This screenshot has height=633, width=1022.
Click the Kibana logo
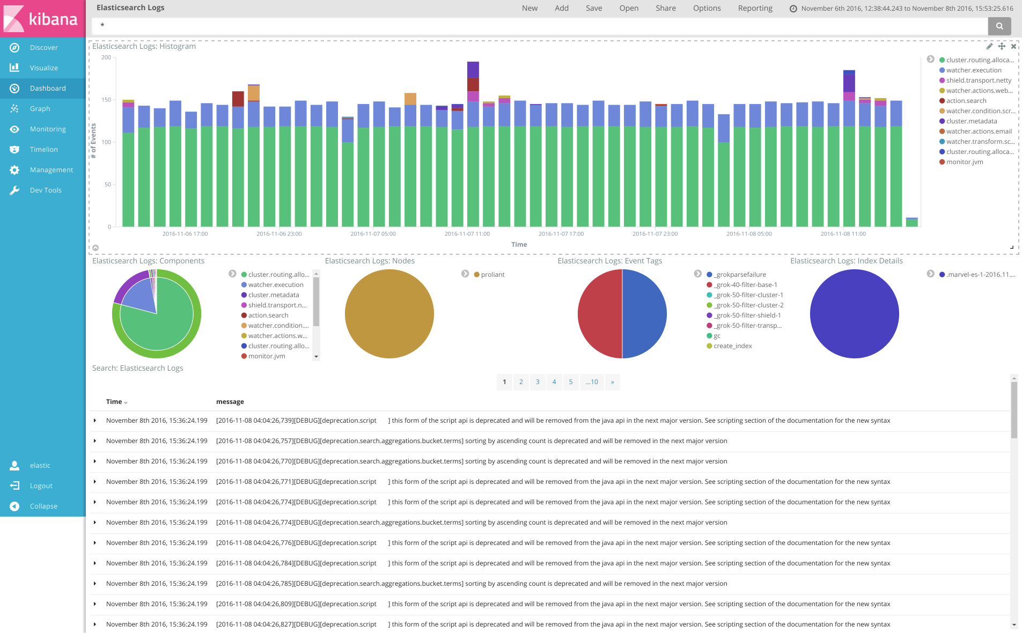pos(43,19)
